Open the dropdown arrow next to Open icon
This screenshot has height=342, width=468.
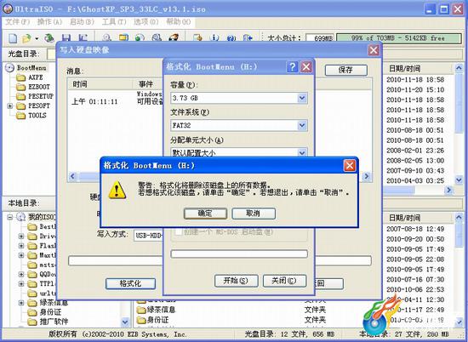click(37, 38)
